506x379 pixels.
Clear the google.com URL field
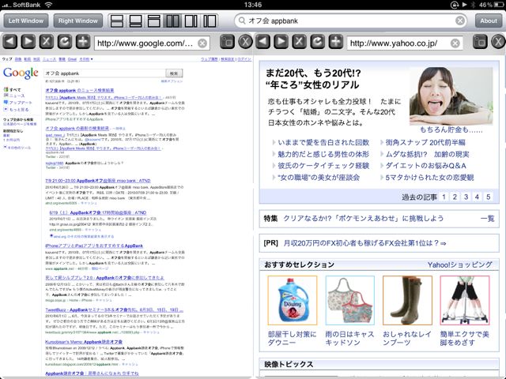coord(202,43)
